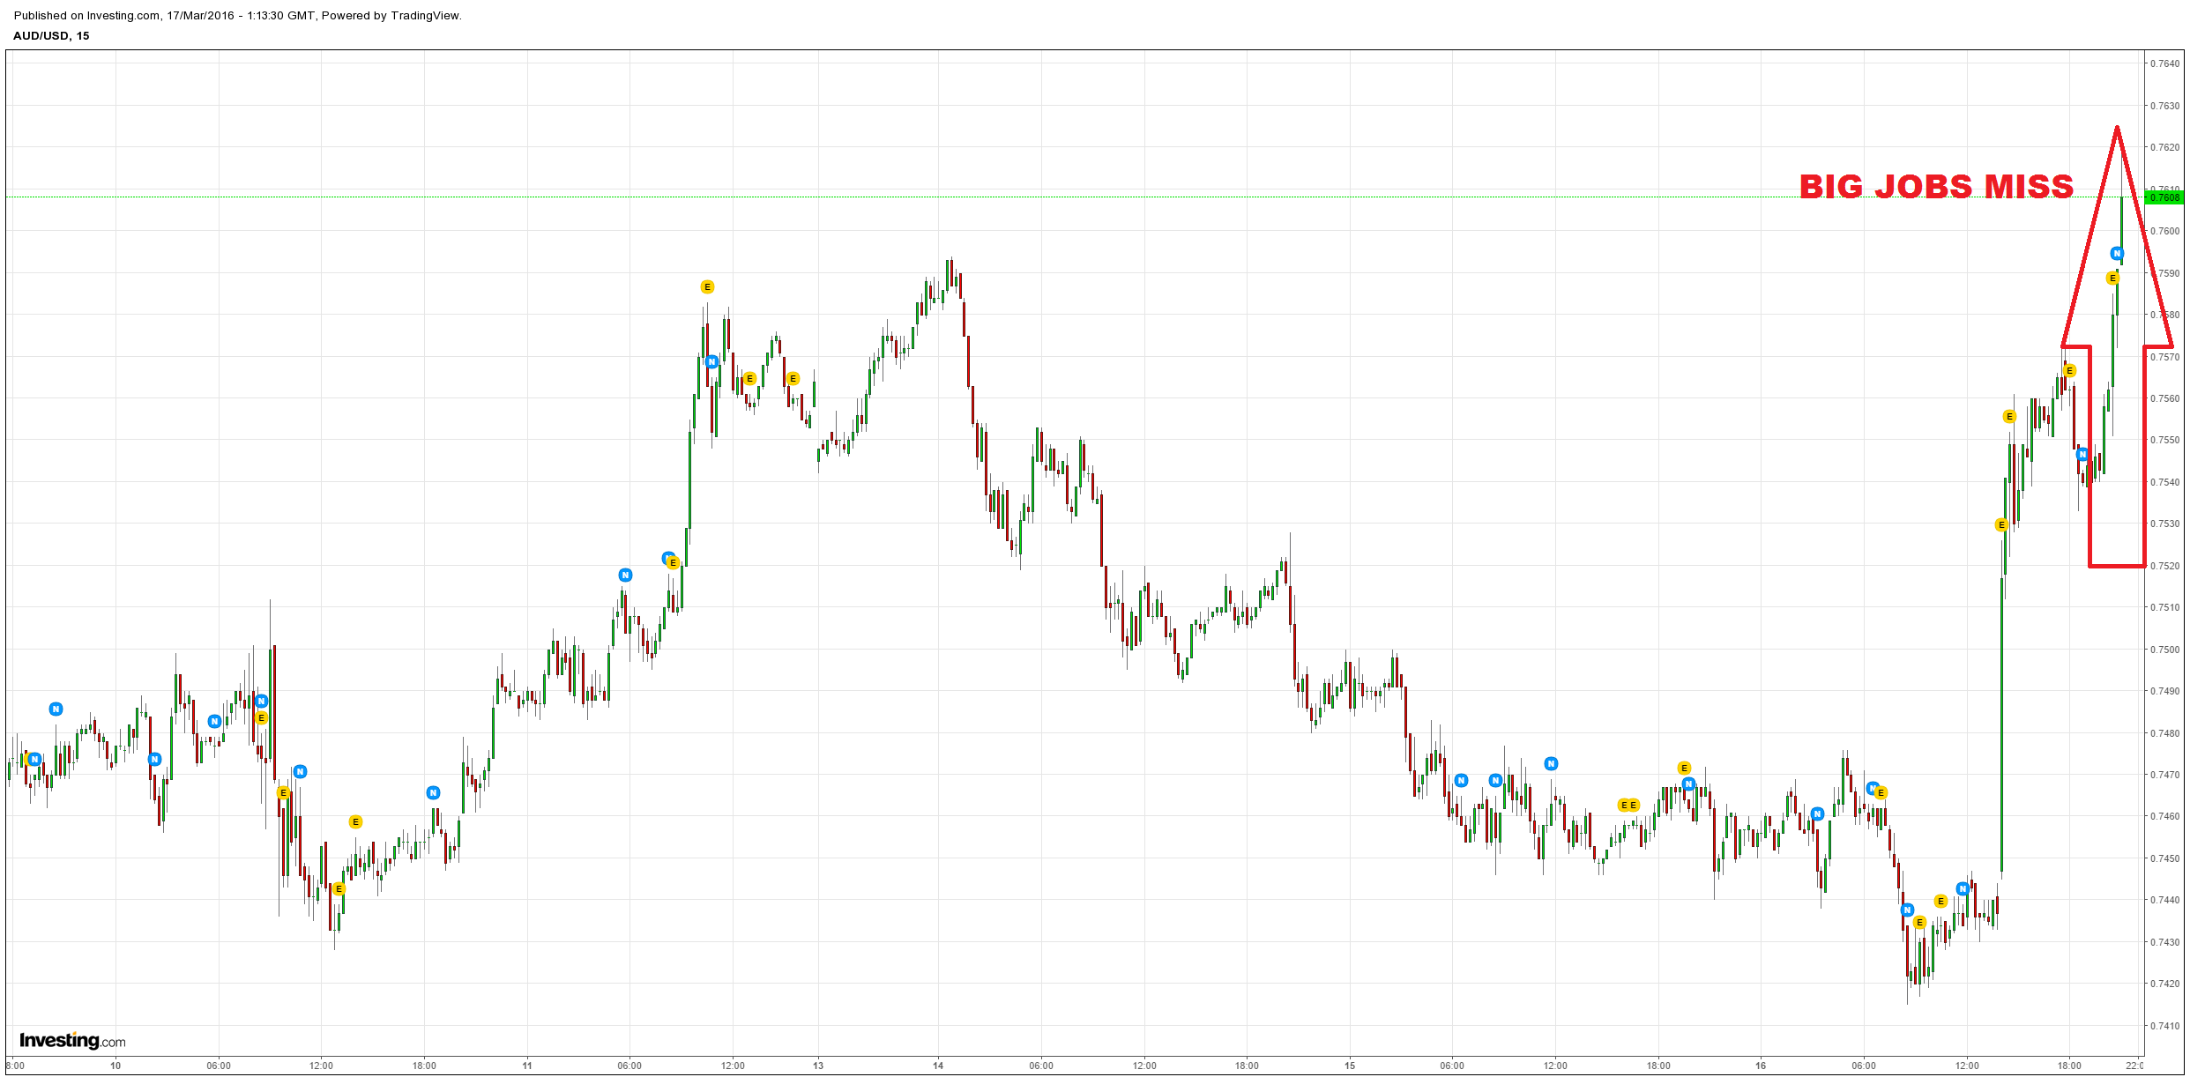This screenshot has height=1077, width=2190.
Task: Click the N marker beside the March 11 spike candles
Action: [711, 361]
